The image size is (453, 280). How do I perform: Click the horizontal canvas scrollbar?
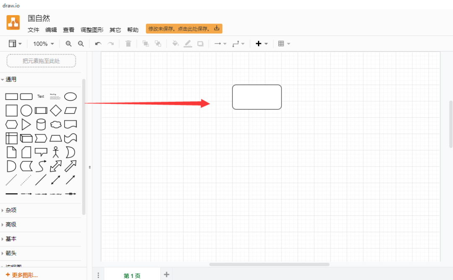point(269,264)
